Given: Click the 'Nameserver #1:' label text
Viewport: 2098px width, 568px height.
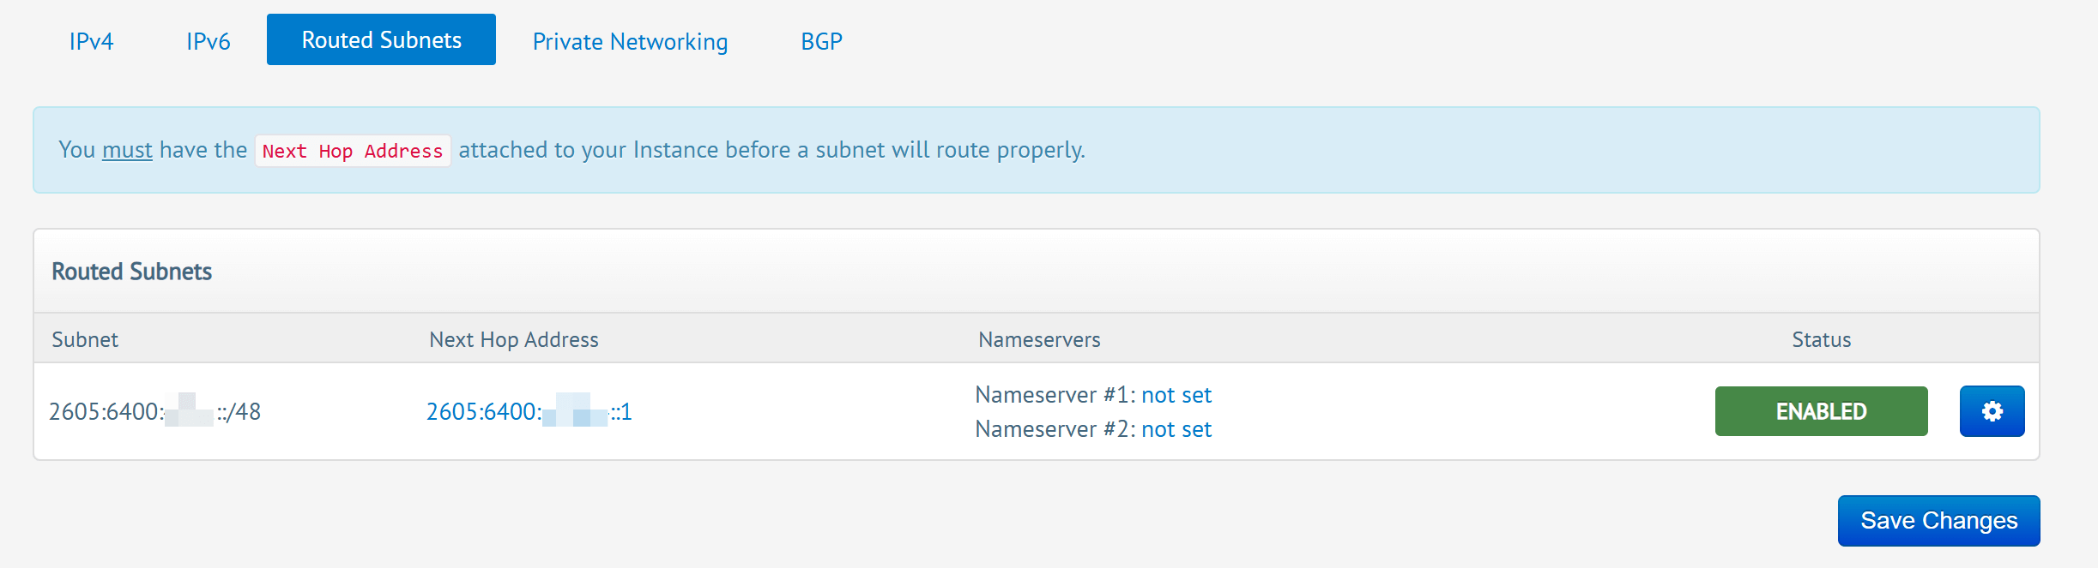Looking at the screenshot, I should 1055,395.
